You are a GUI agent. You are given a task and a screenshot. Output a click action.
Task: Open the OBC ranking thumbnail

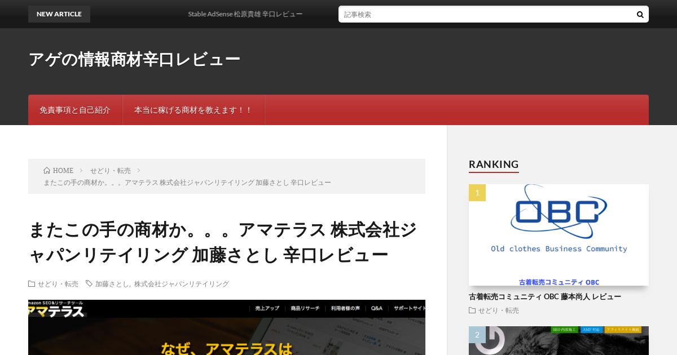(559, 235)
